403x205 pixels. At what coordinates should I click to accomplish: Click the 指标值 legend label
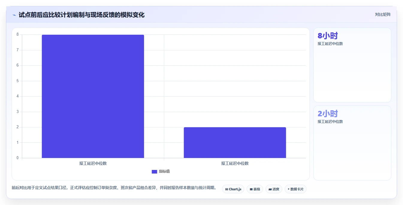(164, 171)
